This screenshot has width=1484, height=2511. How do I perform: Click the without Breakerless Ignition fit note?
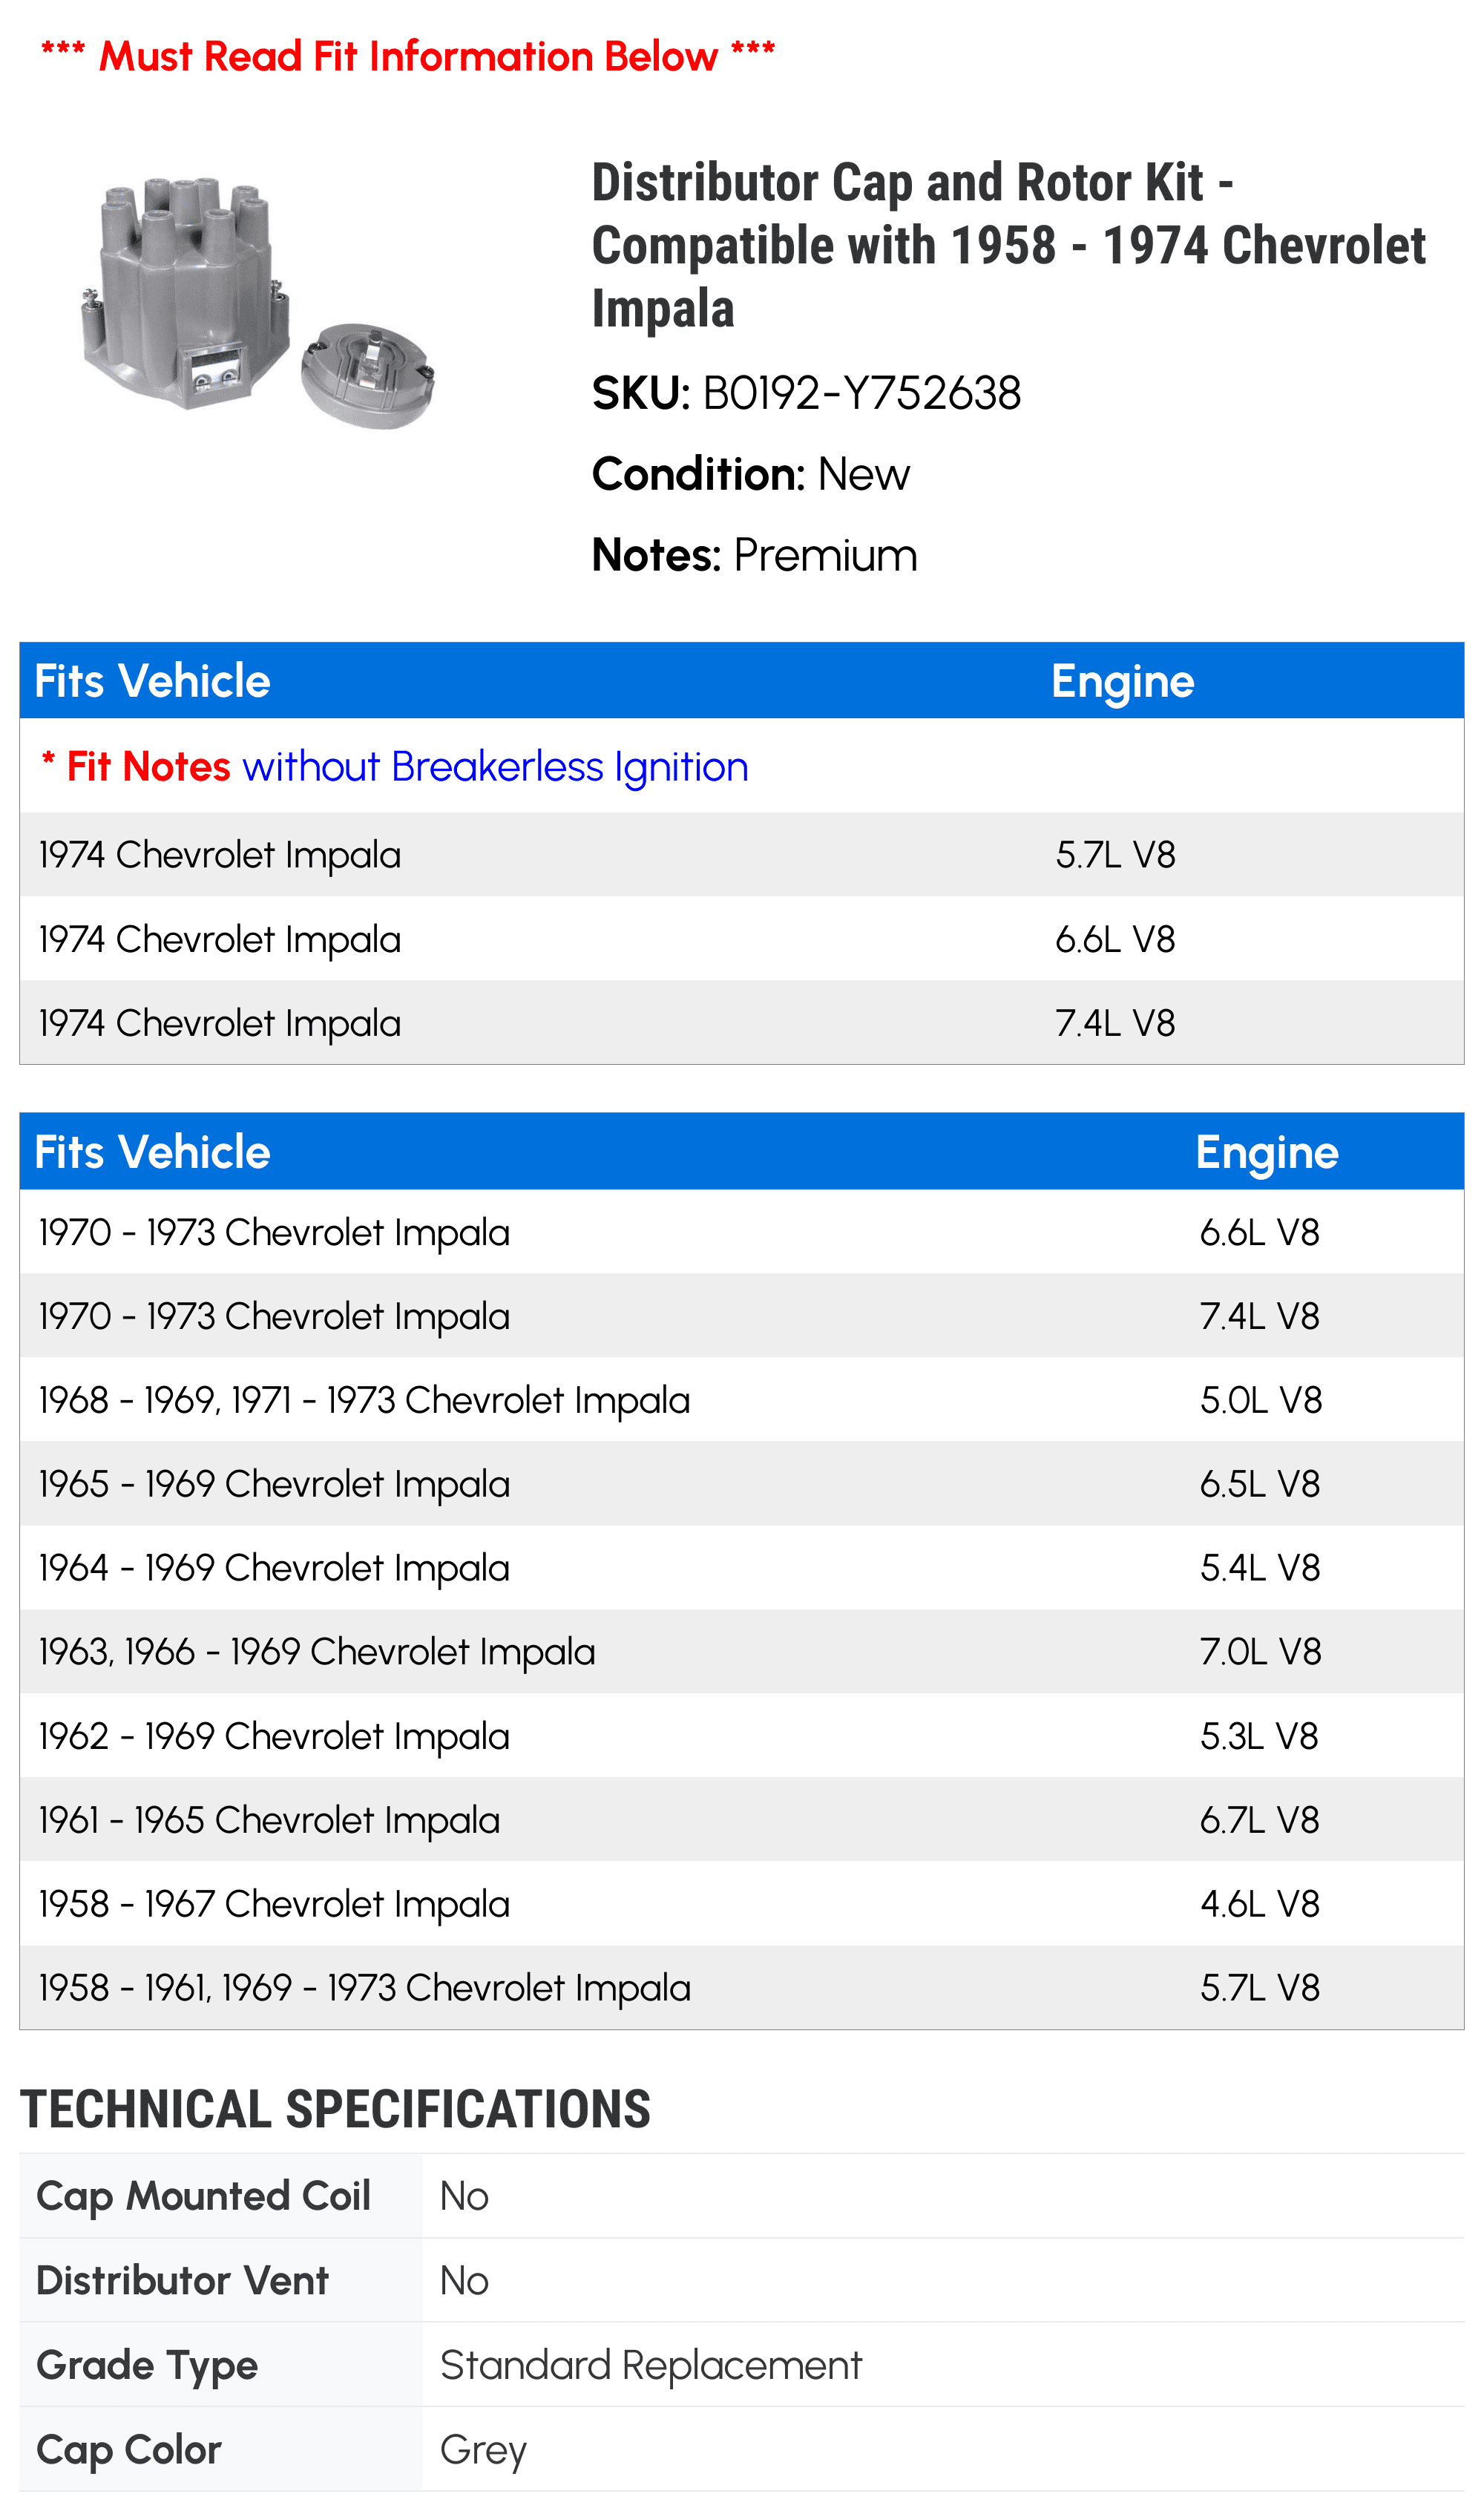[x=495, y=767]
